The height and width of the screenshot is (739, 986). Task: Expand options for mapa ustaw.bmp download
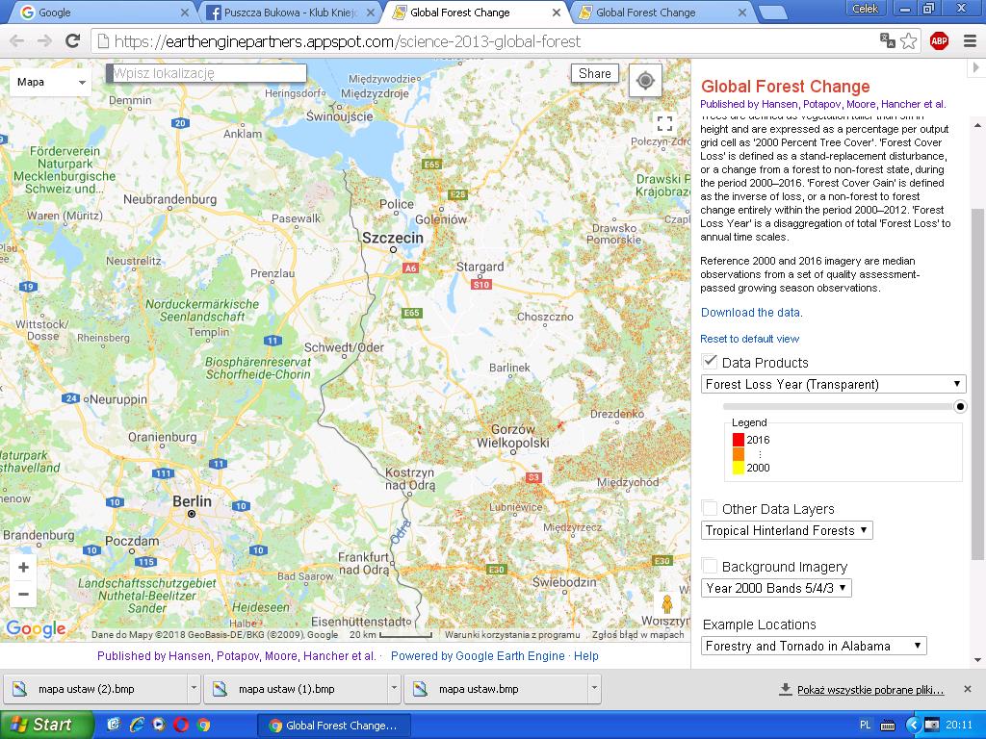coord(593,689)
